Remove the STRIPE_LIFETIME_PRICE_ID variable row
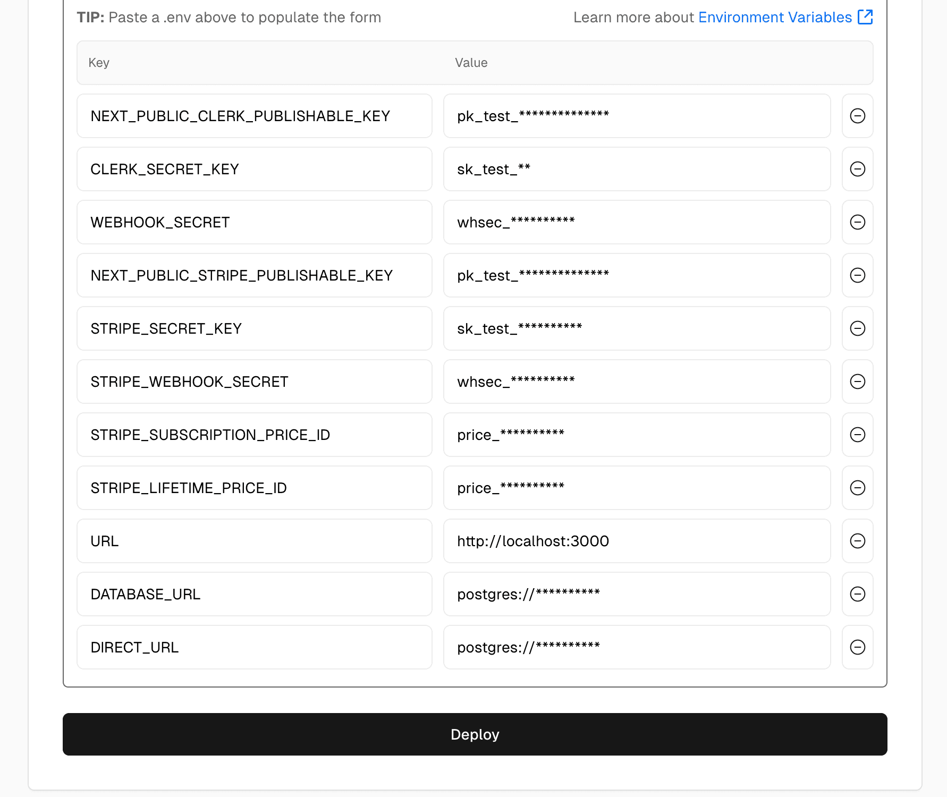 857,488
